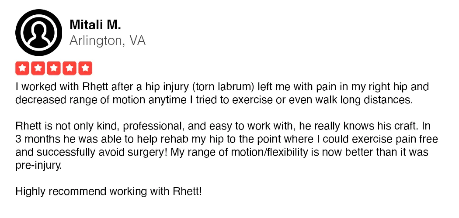459x218 pixels.
Task: Click the word "pre-injury."
Action: (x=38, y=166)
